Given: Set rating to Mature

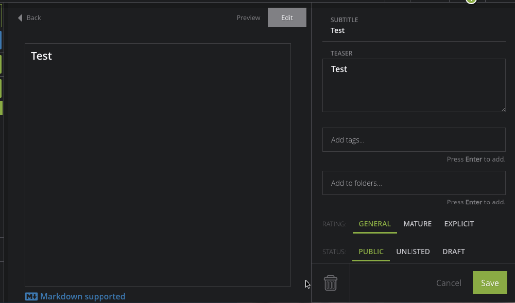Looking at the screenshot, I should [417, 224].
